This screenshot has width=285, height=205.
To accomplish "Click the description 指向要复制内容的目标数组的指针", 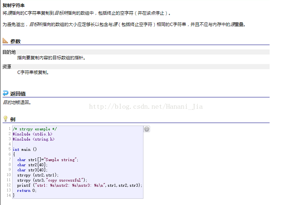I will (x=51, y=58).
